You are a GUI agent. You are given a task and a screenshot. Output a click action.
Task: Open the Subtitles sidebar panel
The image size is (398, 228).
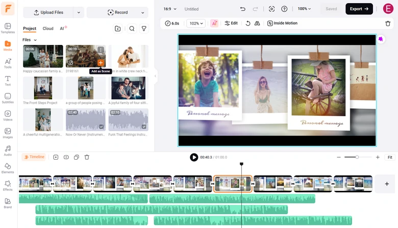[x=8, y=98]
